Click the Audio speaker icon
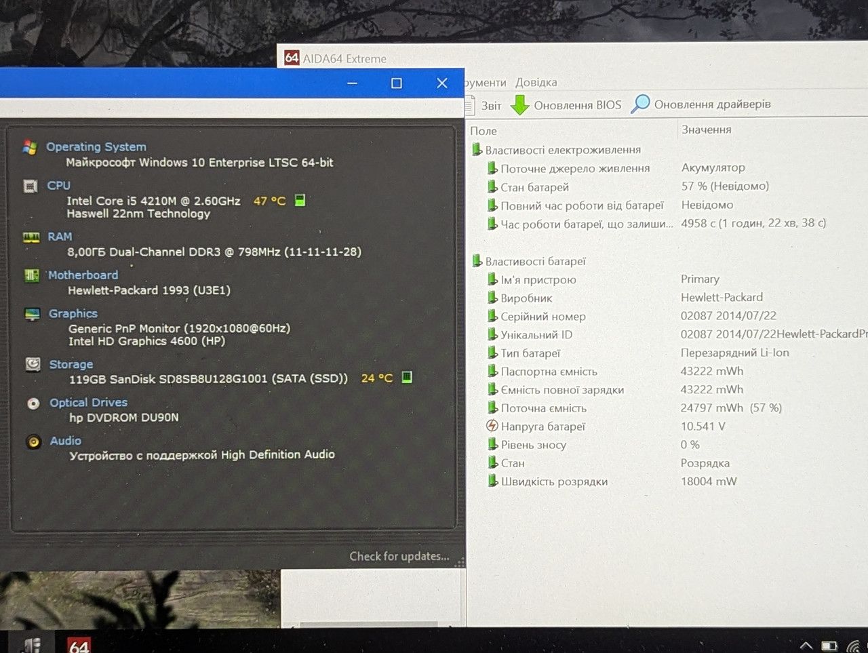Viewport: 868px width, 653px height. point(34,441)
